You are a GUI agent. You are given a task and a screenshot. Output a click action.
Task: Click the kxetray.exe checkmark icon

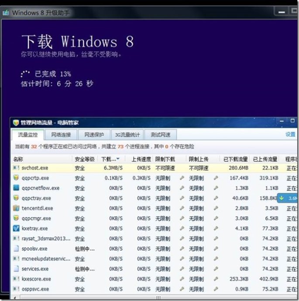click(x=16, y=228)
